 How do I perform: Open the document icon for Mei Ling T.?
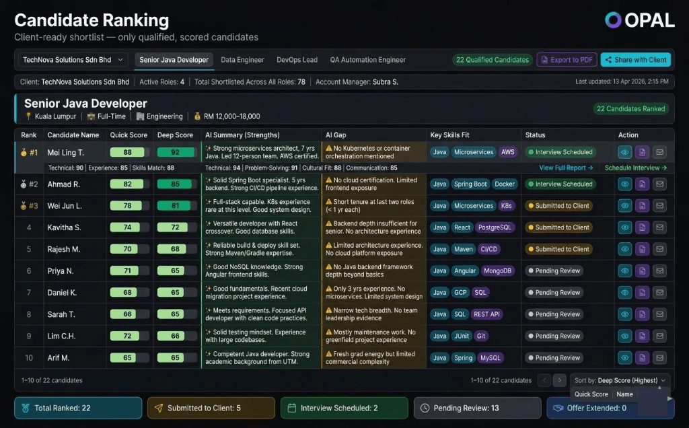(x=642, y=152)
